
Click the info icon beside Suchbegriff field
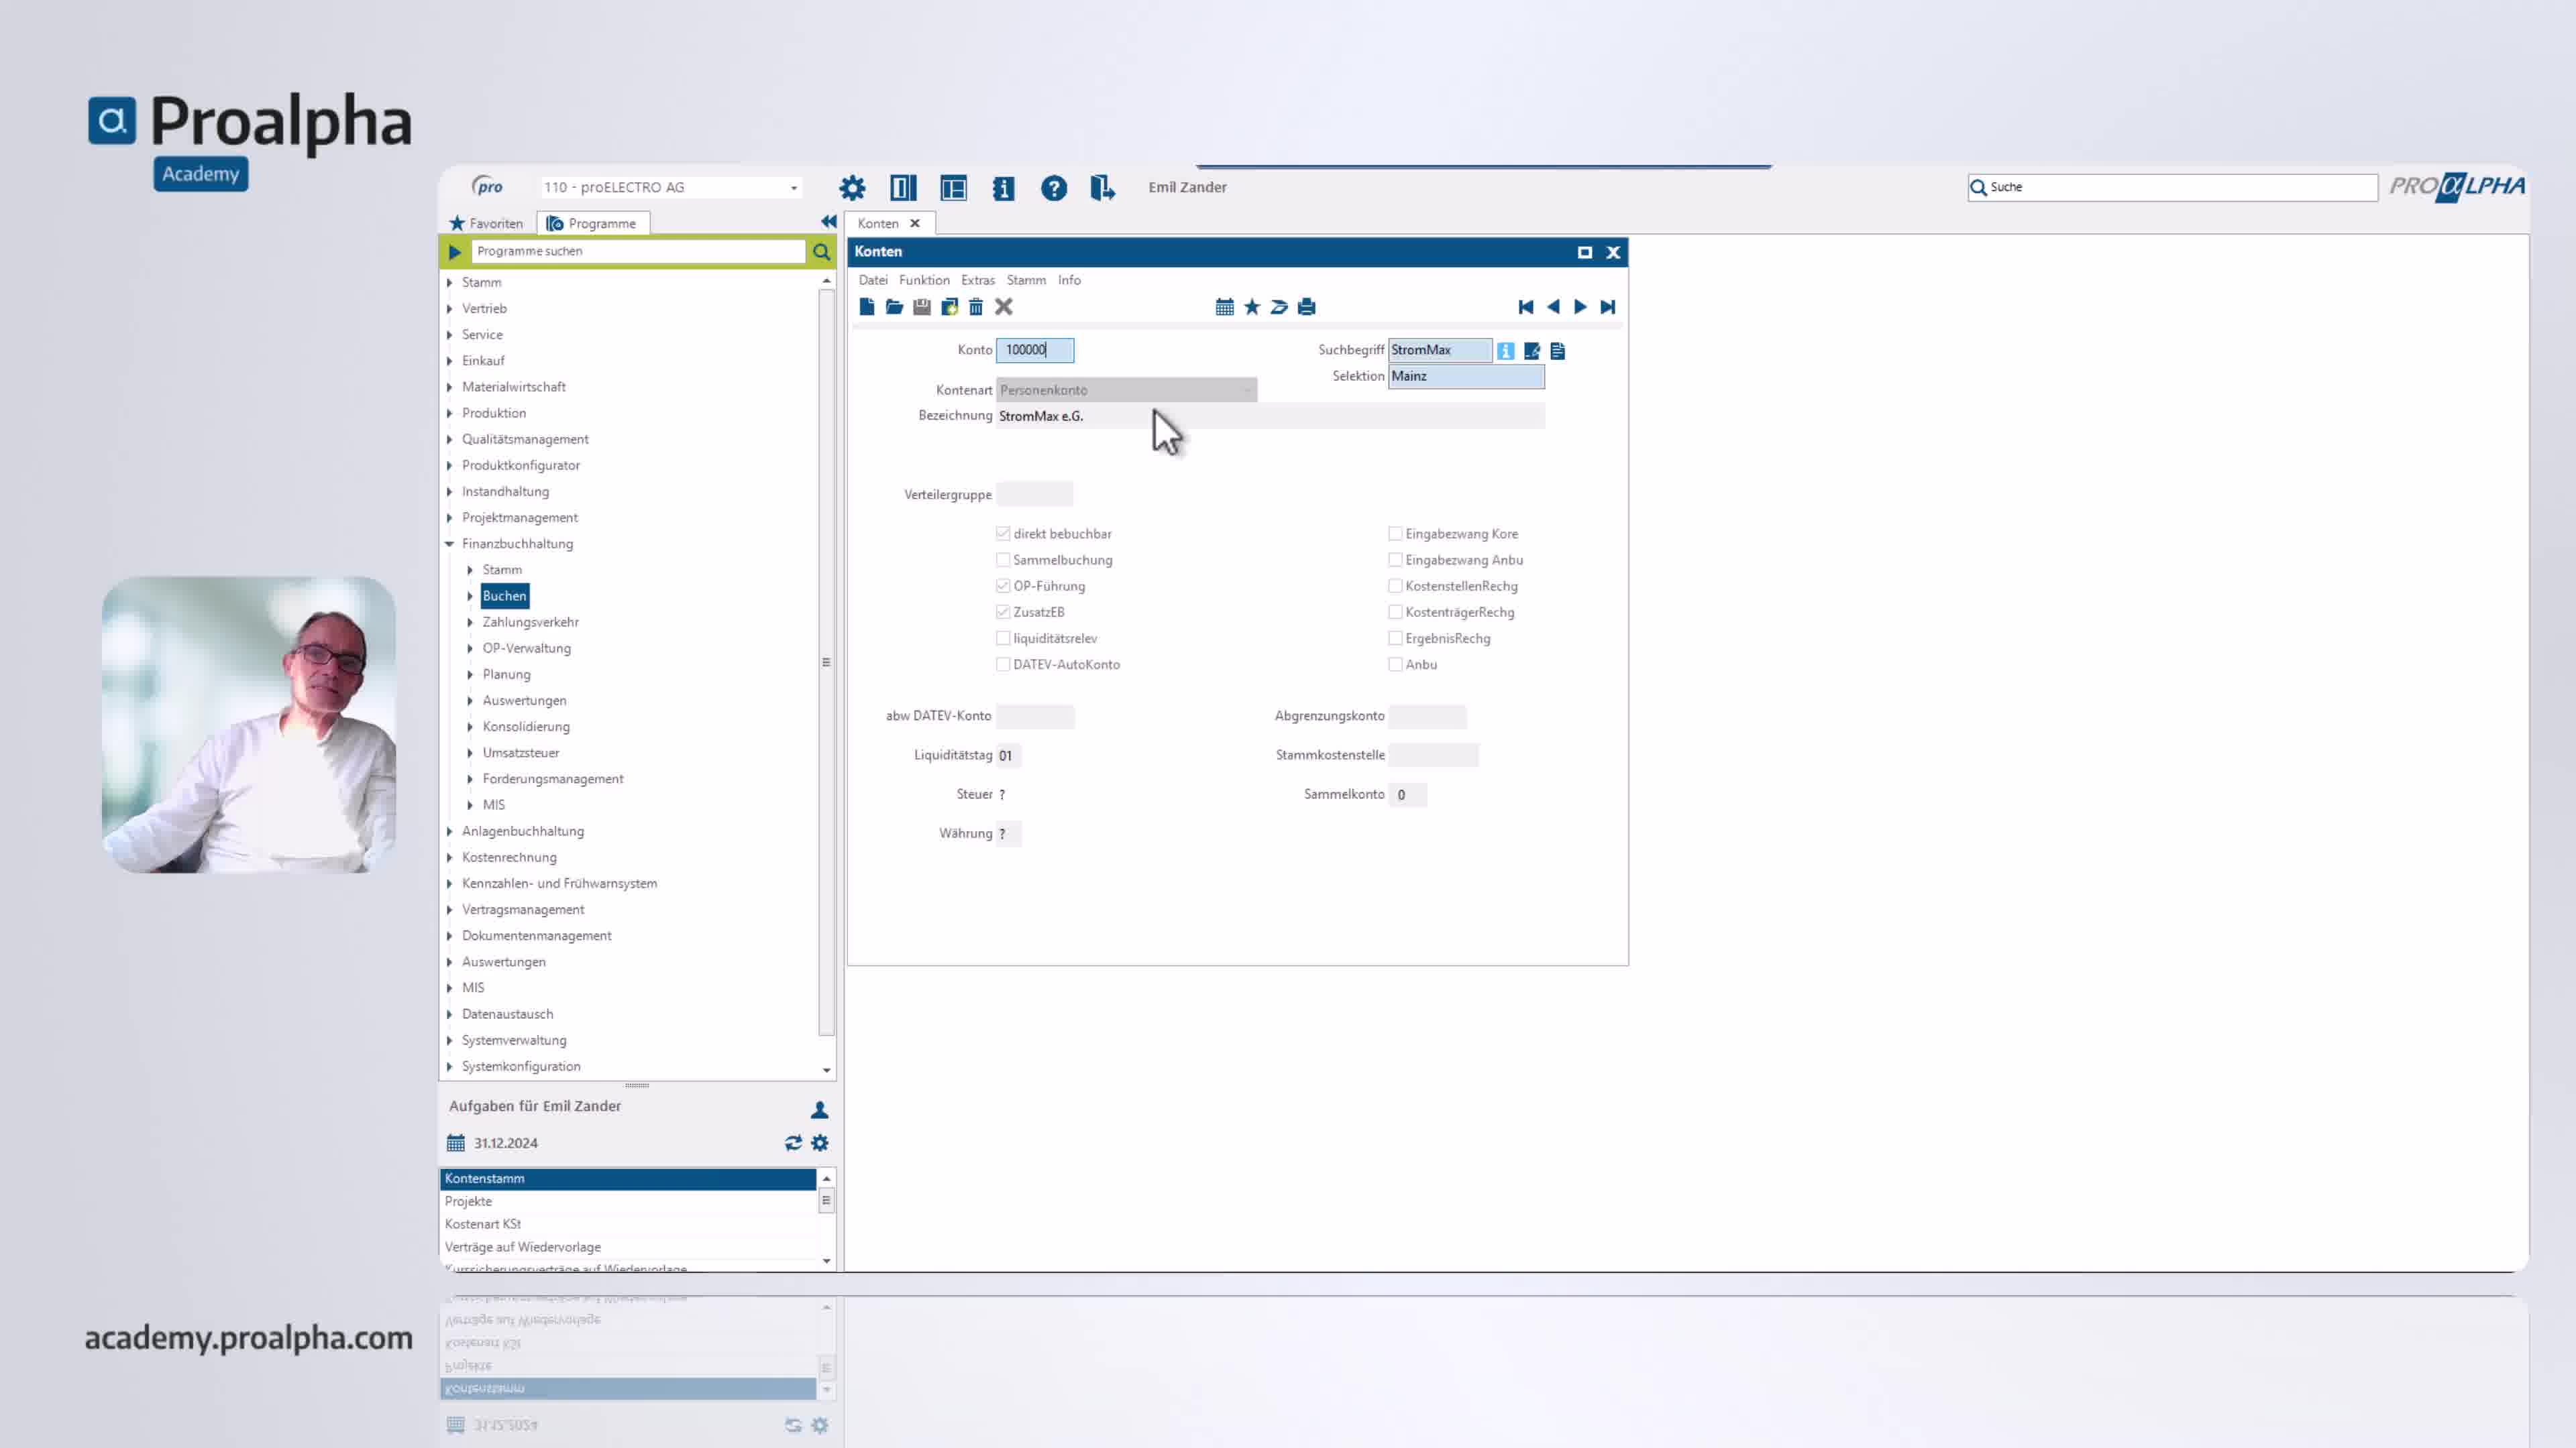click(1506, 351)
